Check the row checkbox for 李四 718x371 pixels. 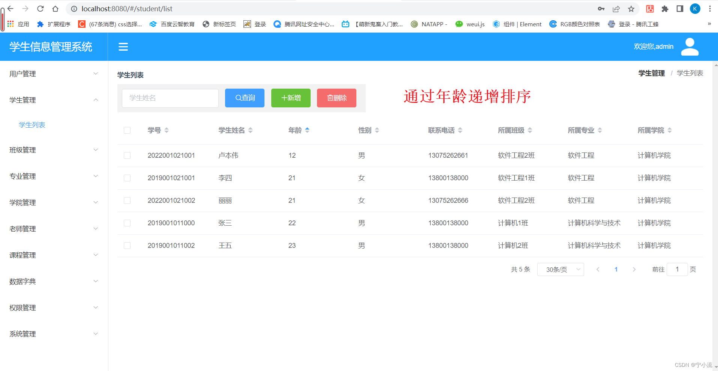pos(127,178)
